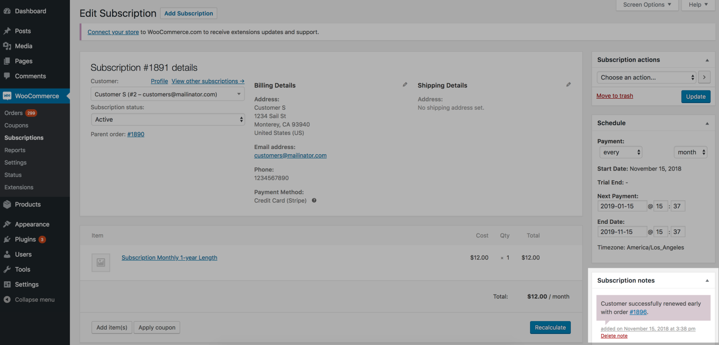The image size is (719, 345).
Task: Click the Recalculate button
Action: point(550,327)
